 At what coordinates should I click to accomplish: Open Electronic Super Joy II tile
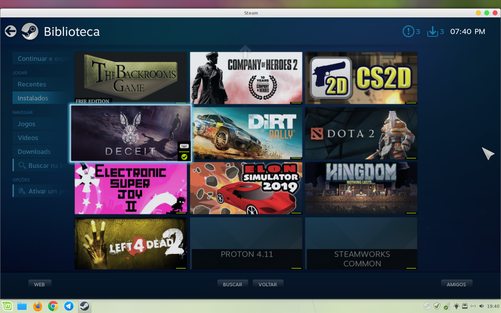(x=131, y=188)
